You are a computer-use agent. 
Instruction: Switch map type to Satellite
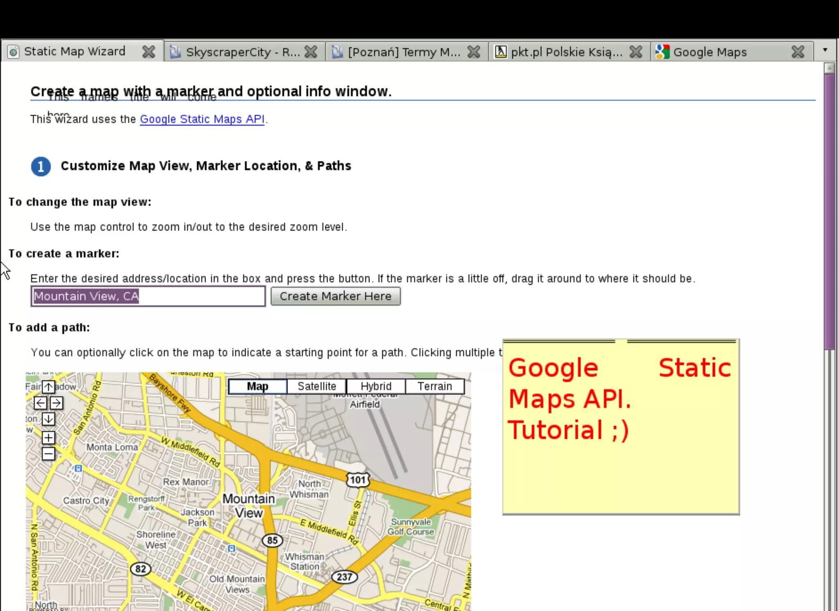click(x=317, y=386)
